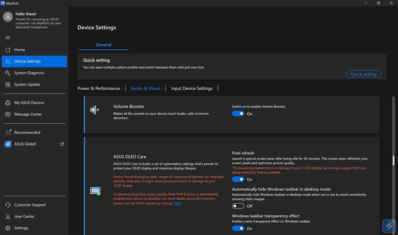Switch to Input Device Settings tab
This screenshot has height=235, width=398.
pos(192,88)
